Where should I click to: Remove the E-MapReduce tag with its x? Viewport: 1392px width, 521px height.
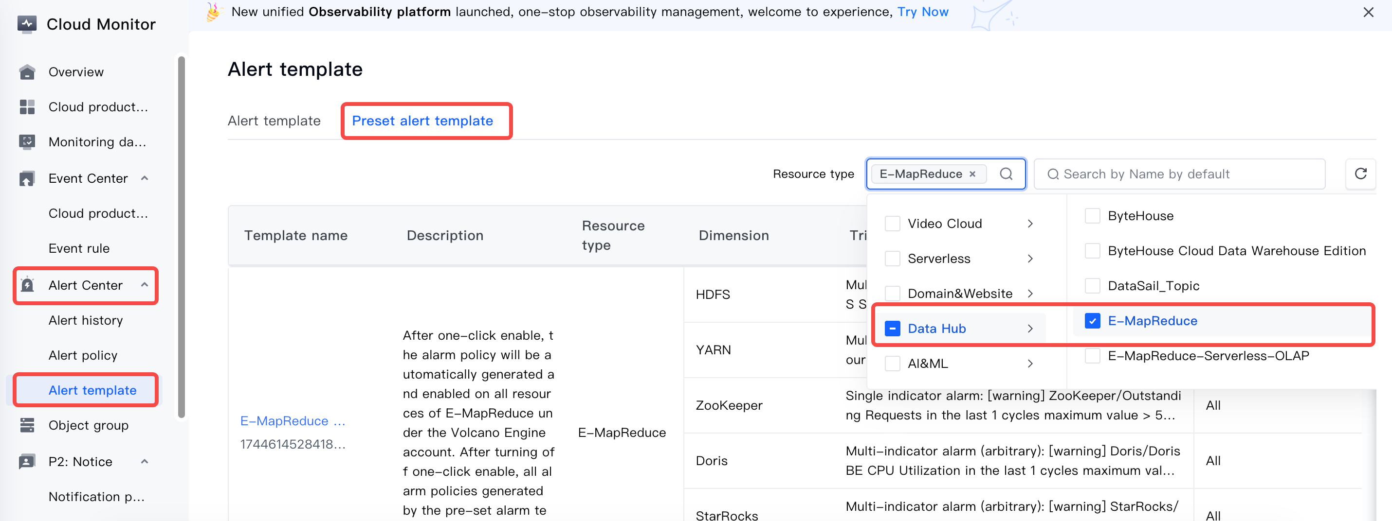[972, 174]
